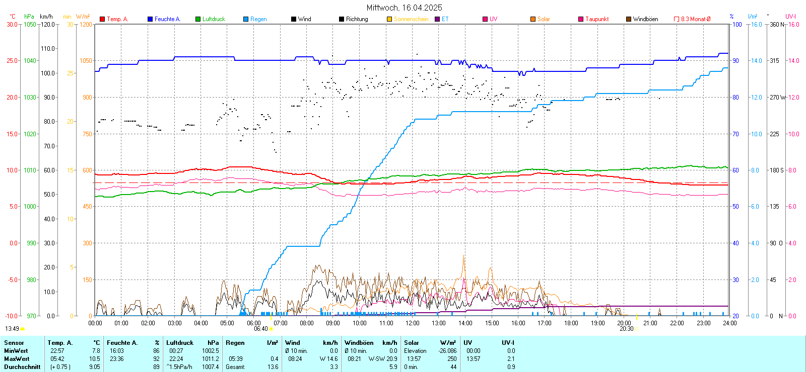Click the Luftdruck column header in table

[x=180, y=343]
